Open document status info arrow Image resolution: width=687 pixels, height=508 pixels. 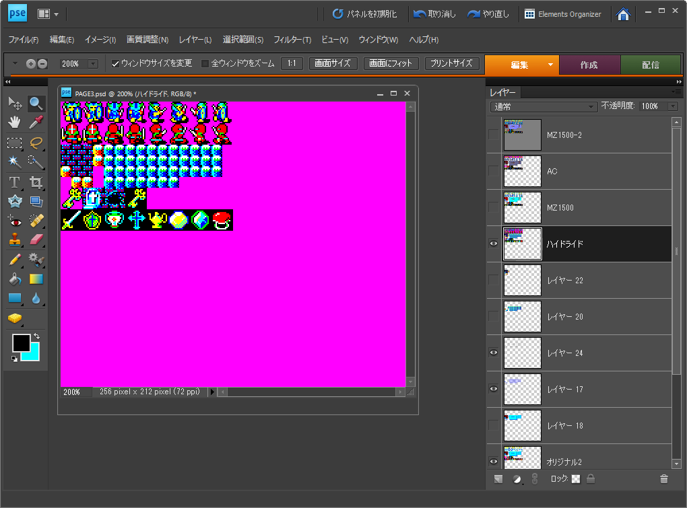pos(212,392)
